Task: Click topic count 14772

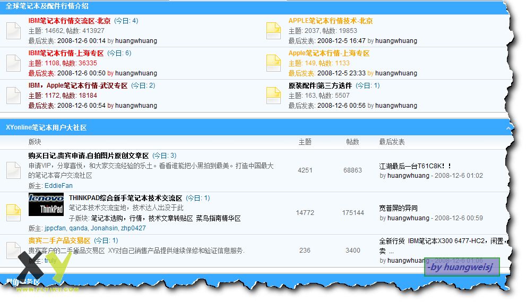Action: click(305, 213)
